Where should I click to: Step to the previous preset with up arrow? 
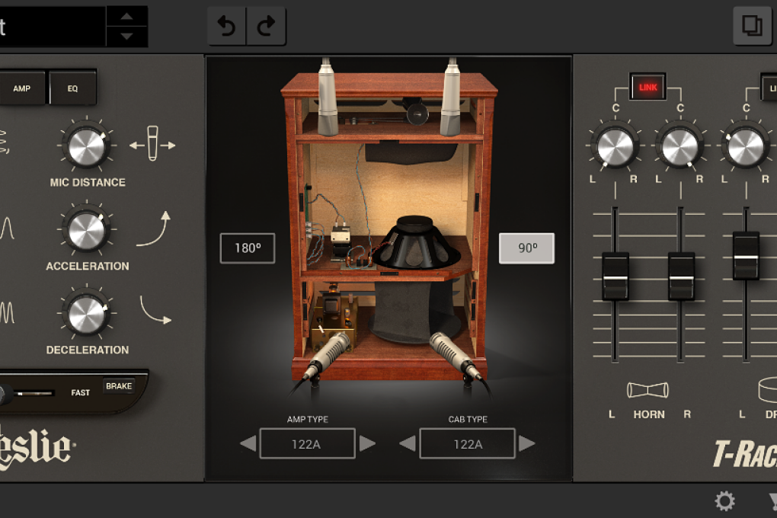pos(127,16)
